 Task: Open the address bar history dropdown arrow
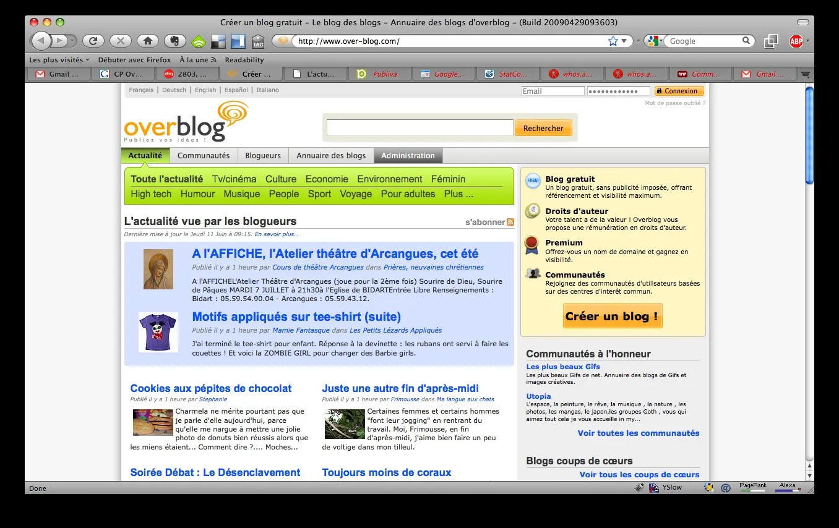pos(624,41)
